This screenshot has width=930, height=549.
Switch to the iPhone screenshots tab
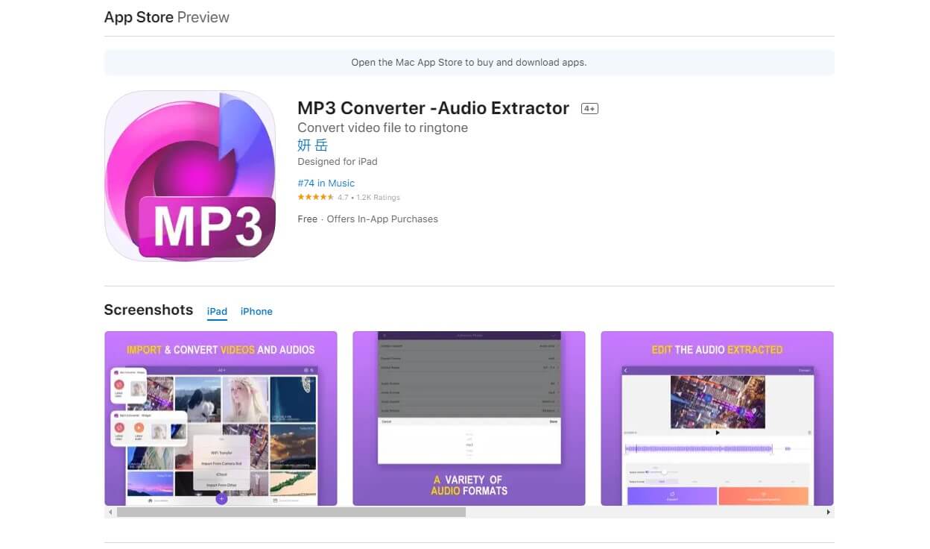(x=256, y=312)
